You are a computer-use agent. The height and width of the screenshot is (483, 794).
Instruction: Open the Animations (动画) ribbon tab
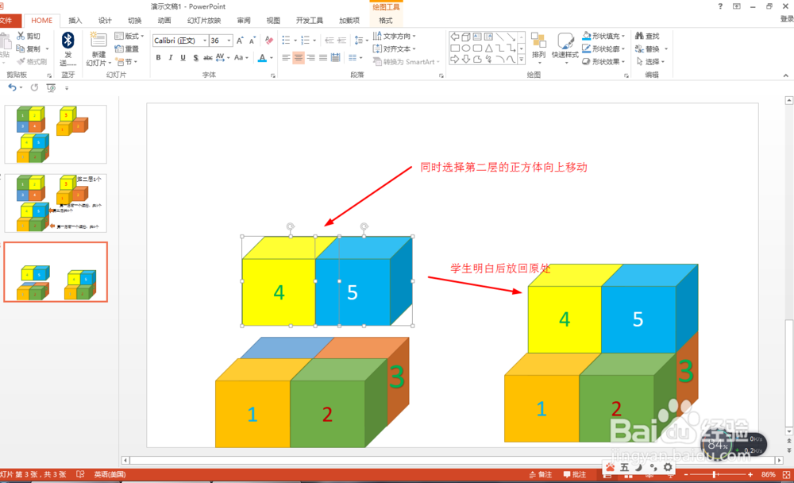pos(164,21)
